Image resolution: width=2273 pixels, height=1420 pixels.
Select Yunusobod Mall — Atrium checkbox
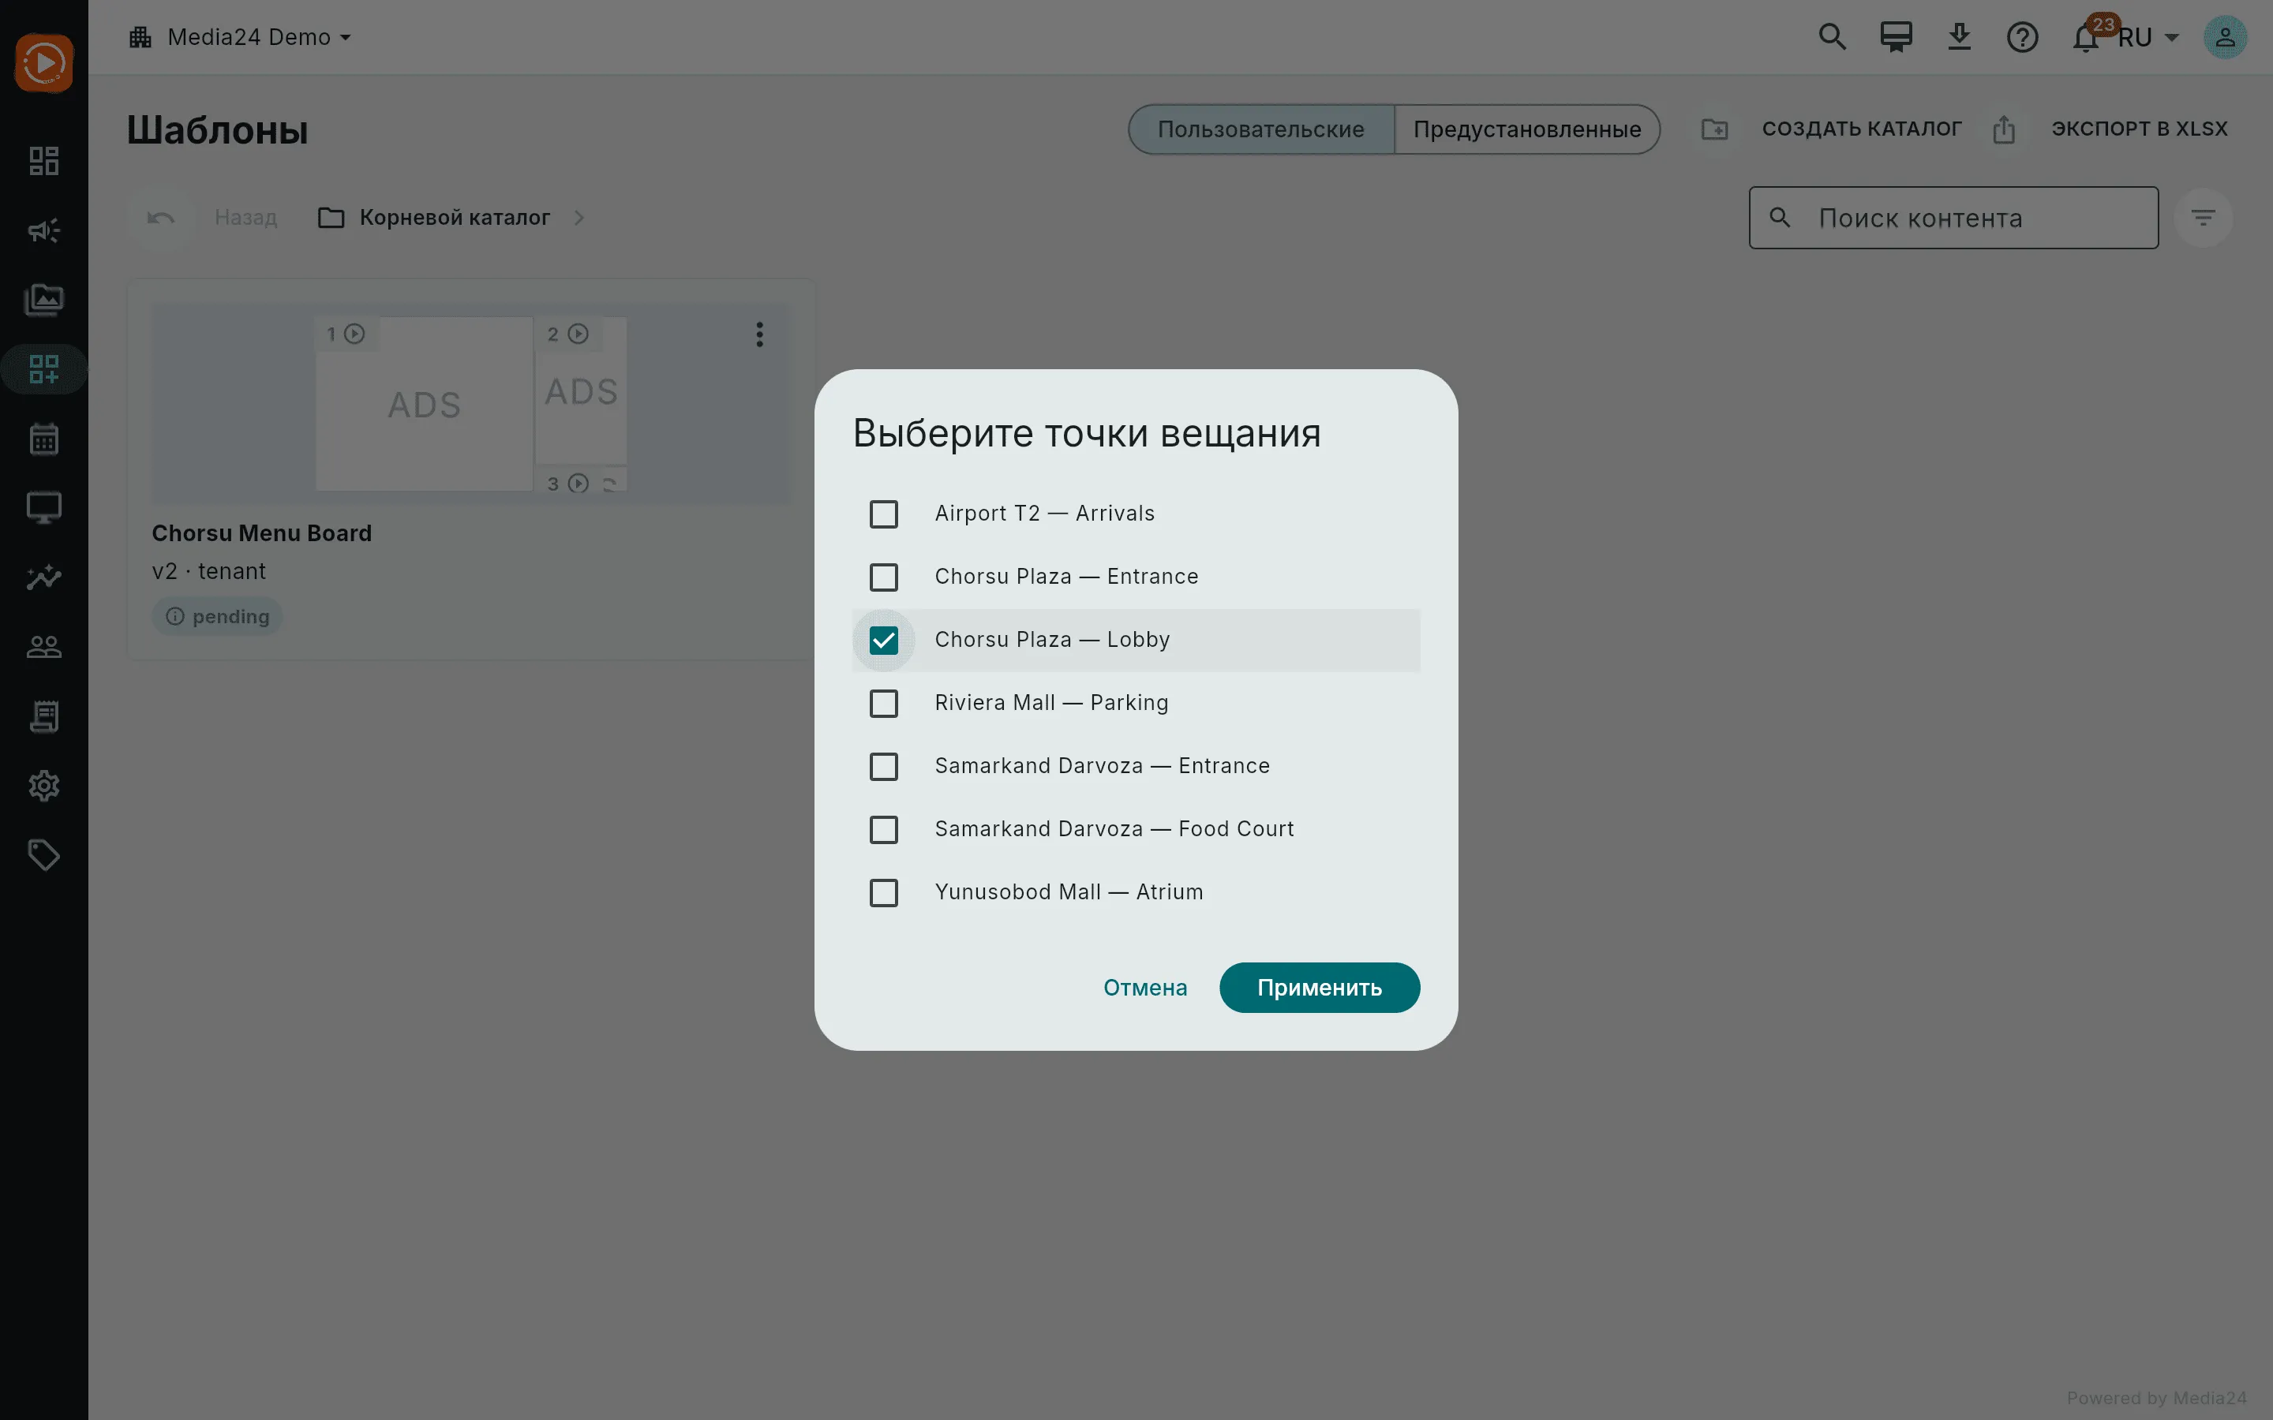pos(884,892)
